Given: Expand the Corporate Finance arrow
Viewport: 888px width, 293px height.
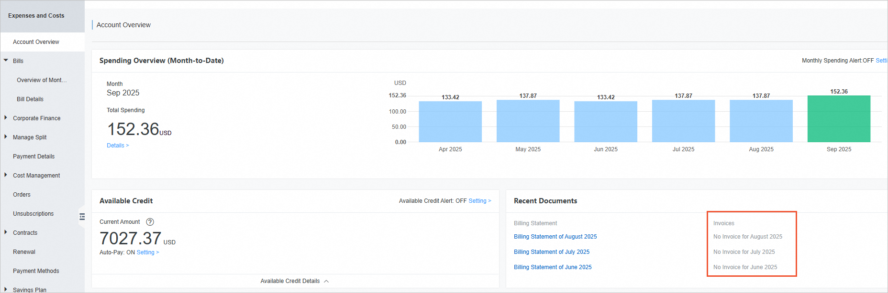Looking at the screenshot, I should 6,118.
